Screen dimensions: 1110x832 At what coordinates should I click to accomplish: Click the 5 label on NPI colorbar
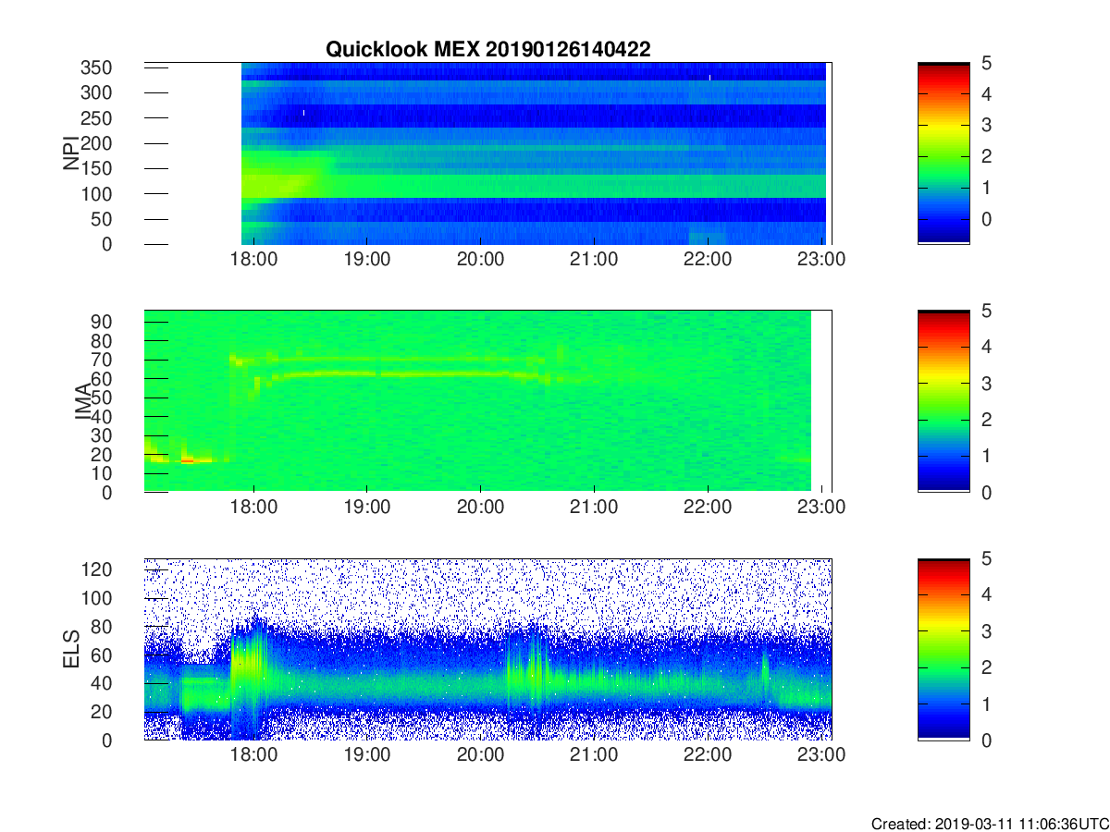(x=986, y=63)
